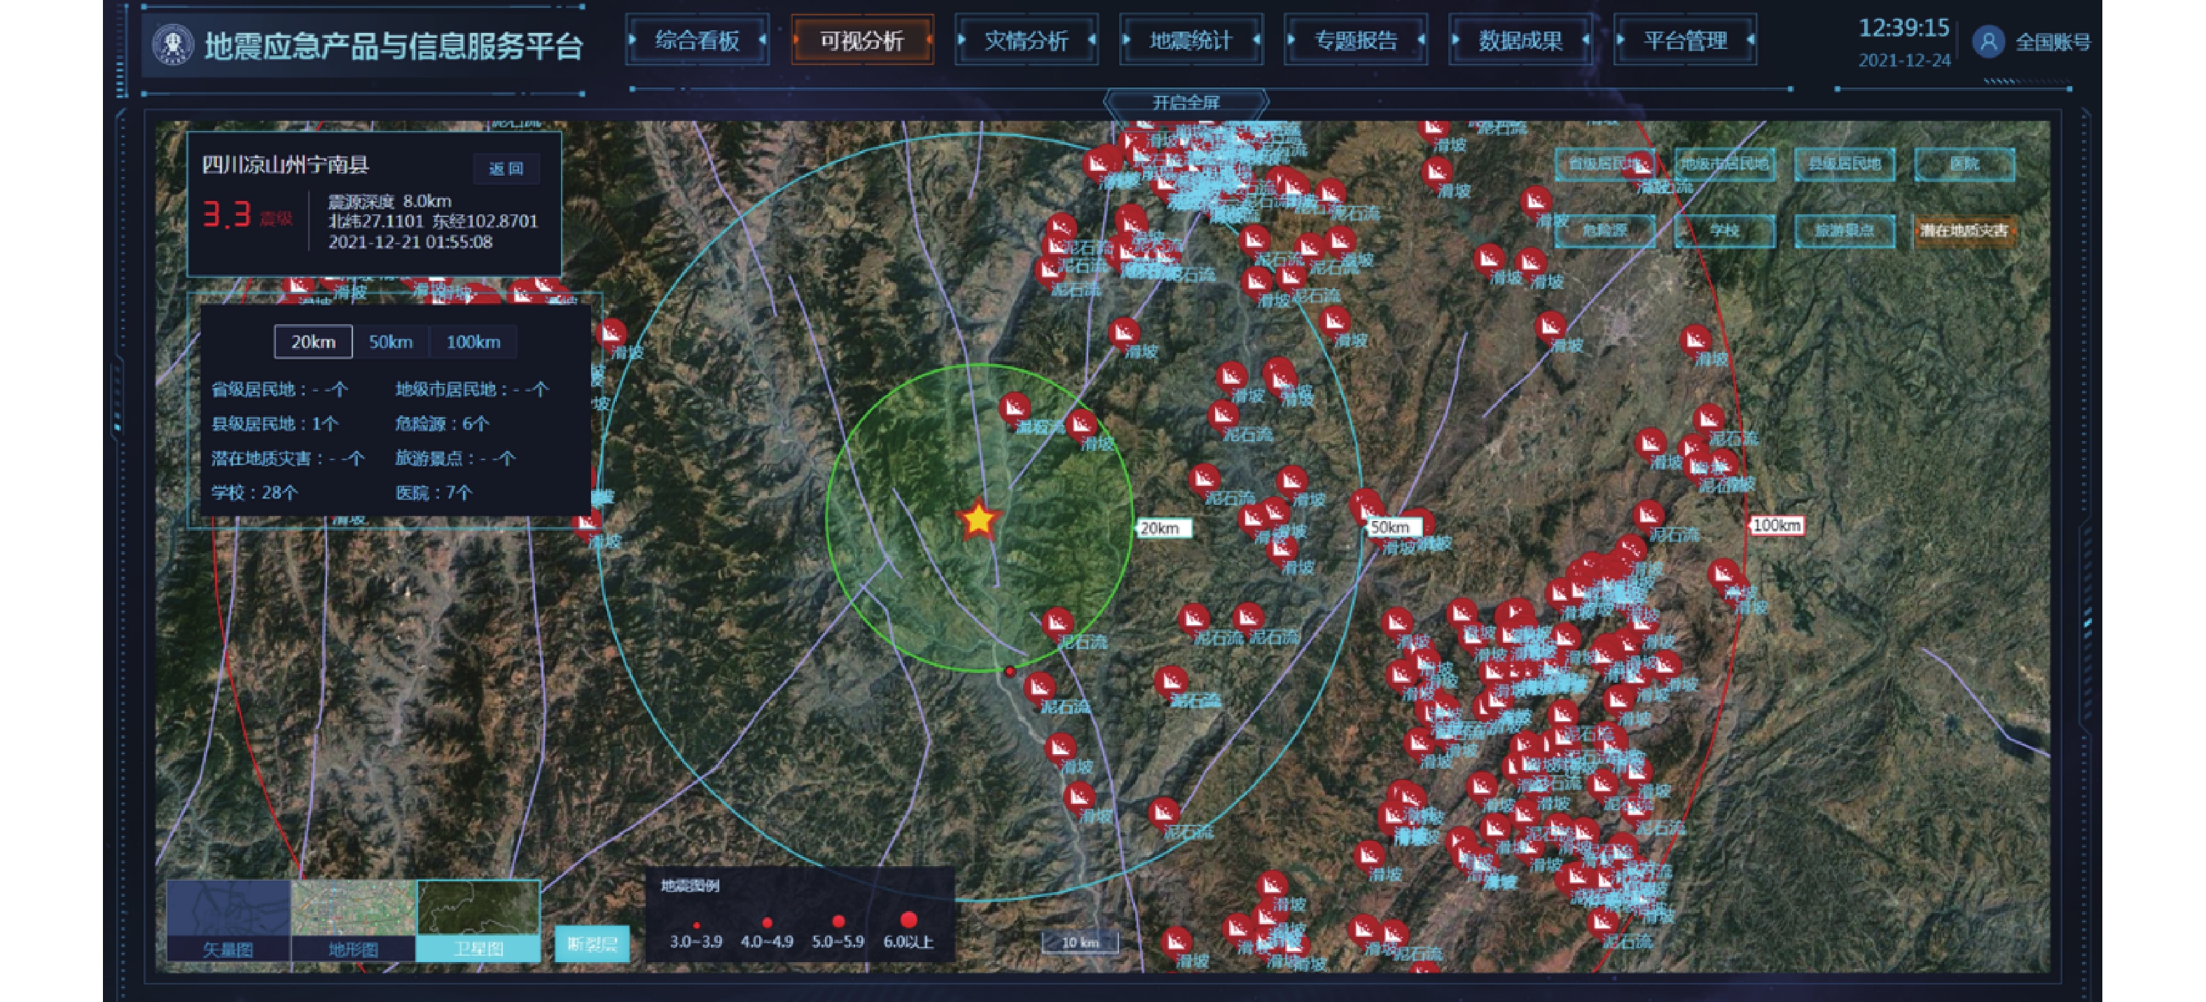Click the 3.3 magnitude value

tap(227, 214)
